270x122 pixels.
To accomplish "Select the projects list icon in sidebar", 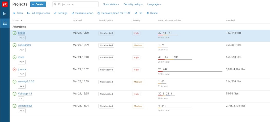I will tap(5, 23).
